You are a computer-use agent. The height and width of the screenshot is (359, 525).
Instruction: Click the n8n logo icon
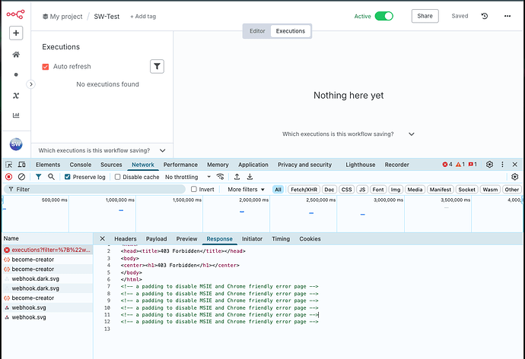(x=16, y=14)
